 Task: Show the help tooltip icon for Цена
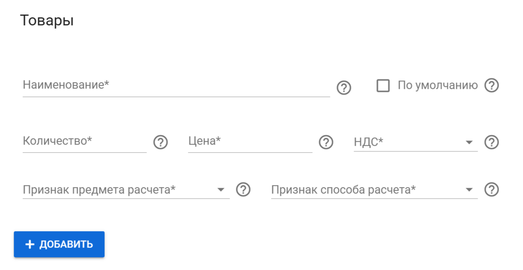(326, 142)
